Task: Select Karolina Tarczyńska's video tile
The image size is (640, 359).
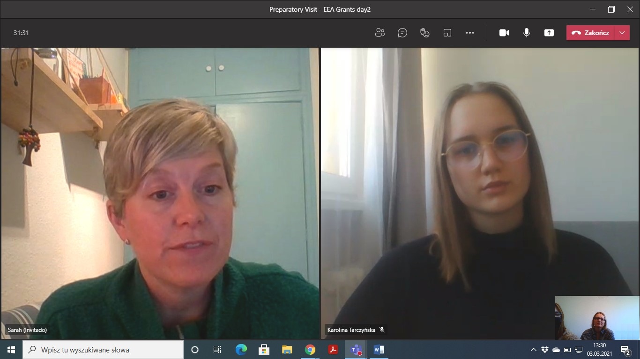Action: coord(479,187)
